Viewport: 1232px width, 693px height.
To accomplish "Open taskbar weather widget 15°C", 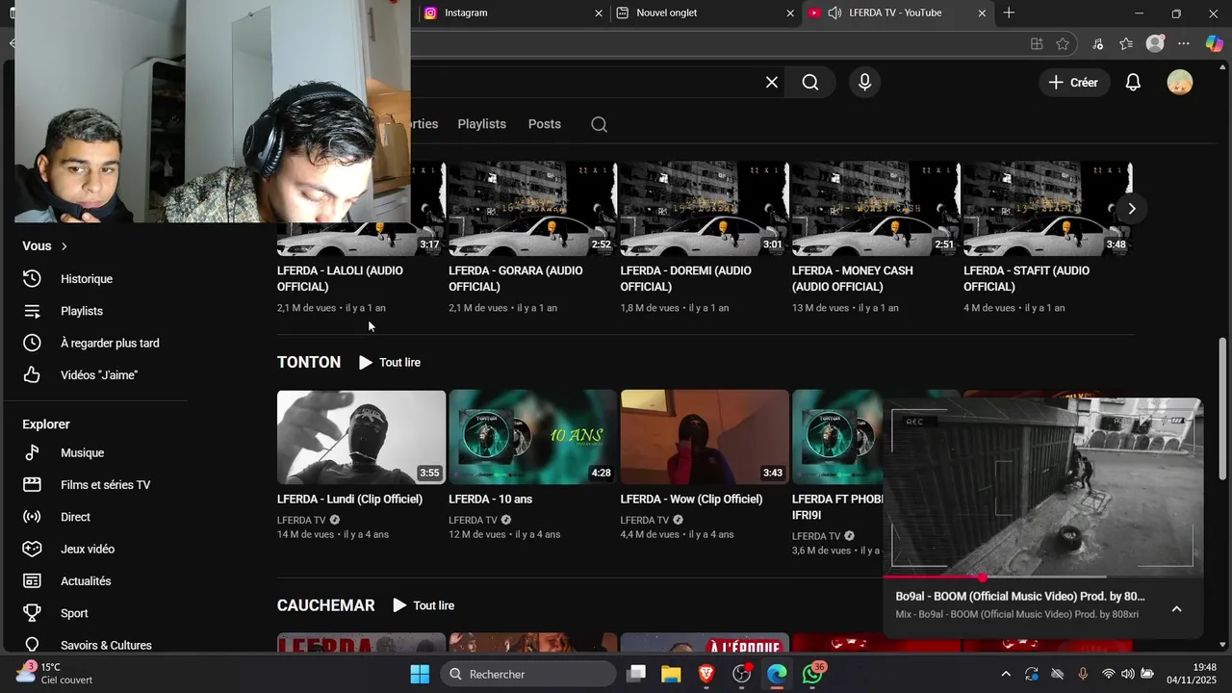I will 56,674.
